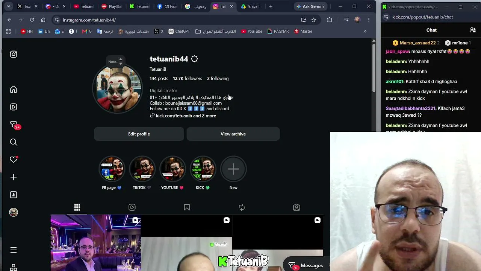Image resolution: width=481 pixels, height=271 pixels.
Task: Click username Saaqtadlbabhanta2321 in Kick chat
Action: 411,108
